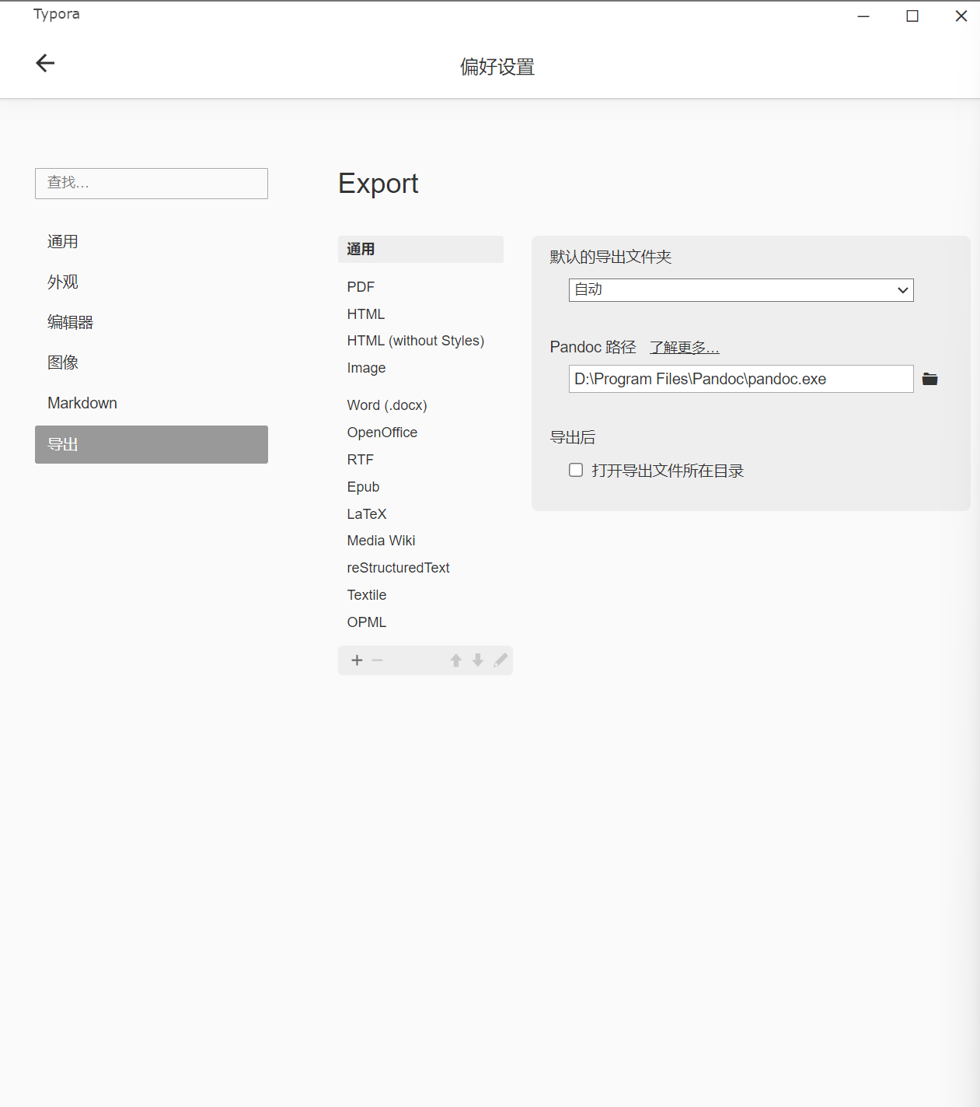Select Textile export settings
The width and height of the screenshot is (980, 1107).
[x=420, y=595]
